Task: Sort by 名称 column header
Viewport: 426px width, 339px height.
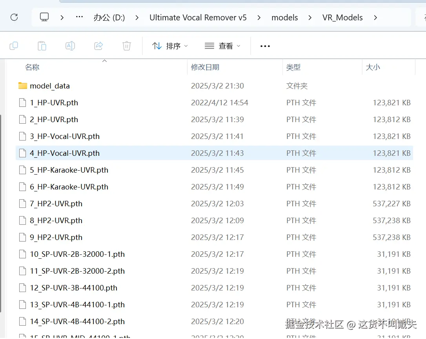Action: pos(32,67)
